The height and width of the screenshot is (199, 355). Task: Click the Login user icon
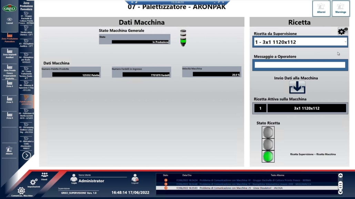(74, 178)
